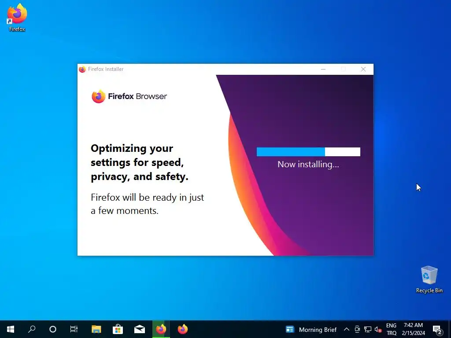Screen dimensions: 451x338
Task: Expand hidden system tray icons chevron
Action: pos(347,329)
